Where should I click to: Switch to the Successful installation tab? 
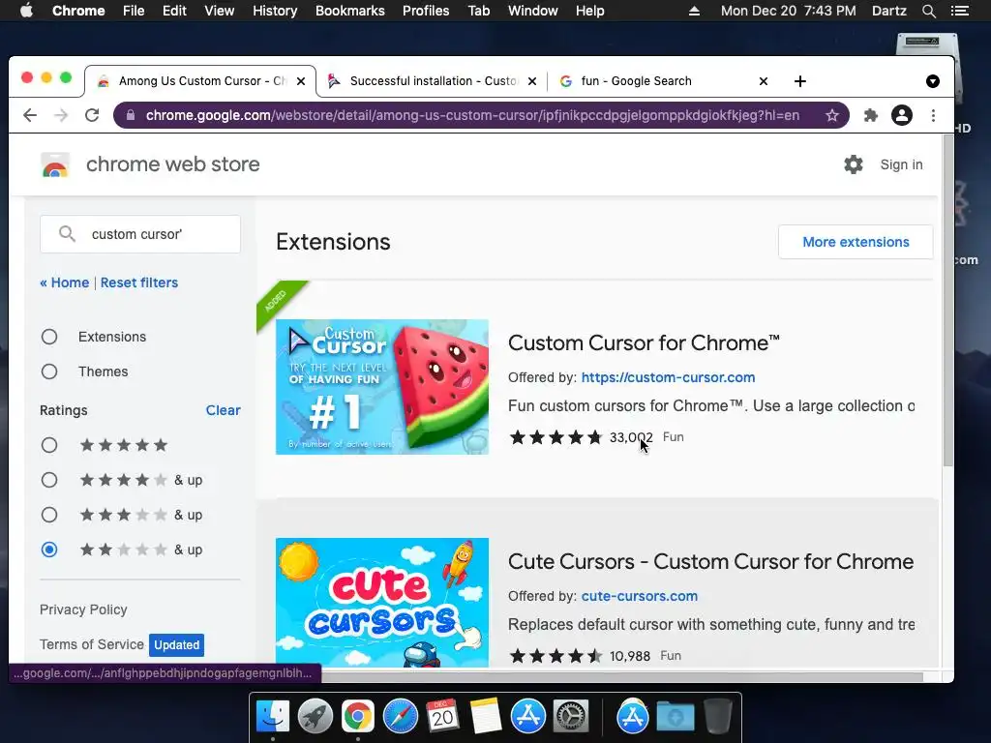pos(433,81)
